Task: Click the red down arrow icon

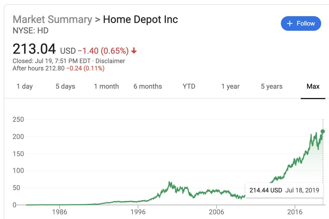Action: point(134,51)
